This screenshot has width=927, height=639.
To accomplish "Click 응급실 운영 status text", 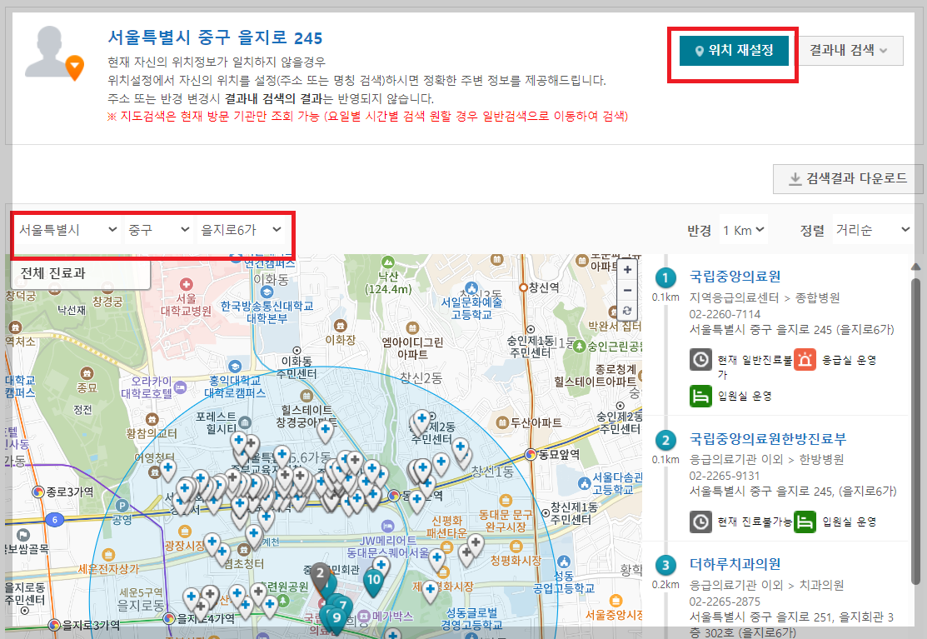I will 850,360.
